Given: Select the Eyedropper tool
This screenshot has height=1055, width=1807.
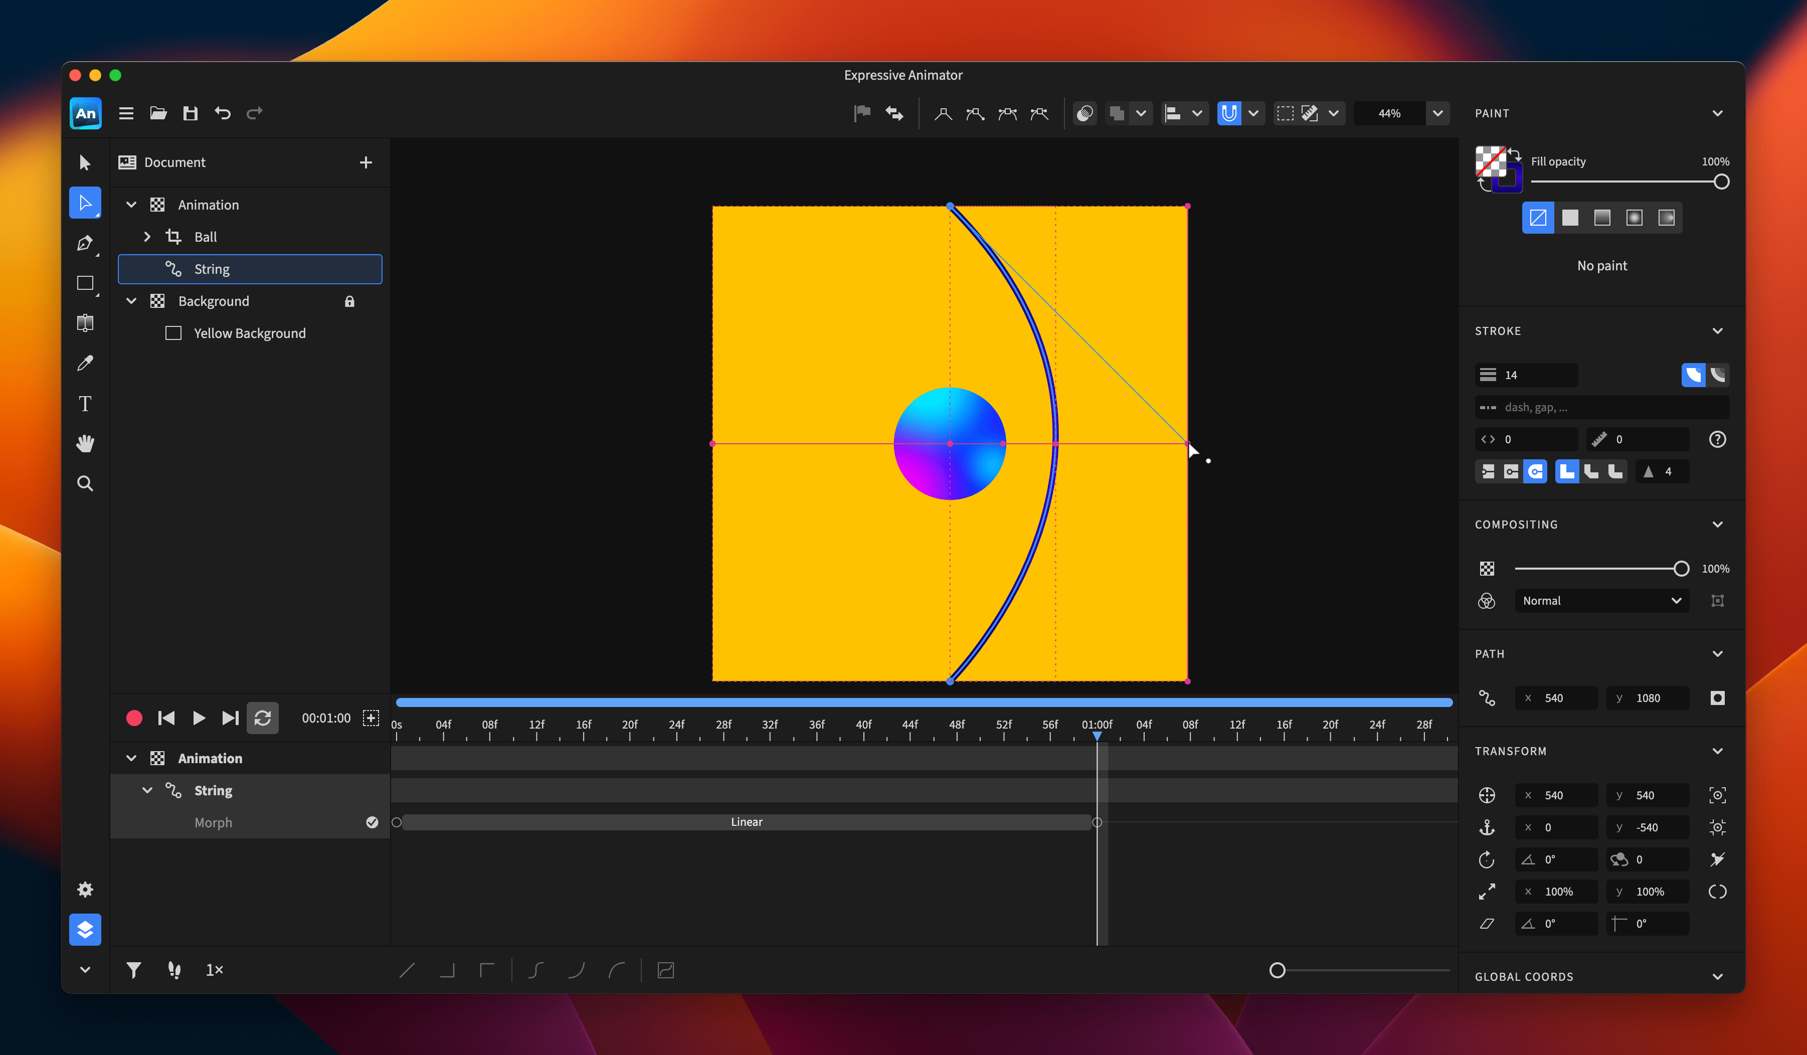Looking at the screenshot, I should click(x=85, y=363).
